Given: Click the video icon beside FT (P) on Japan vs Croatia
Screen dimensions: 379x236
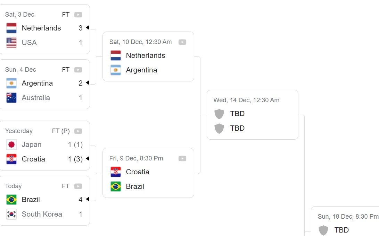Looking at the screenshot, I should (79, 131).
